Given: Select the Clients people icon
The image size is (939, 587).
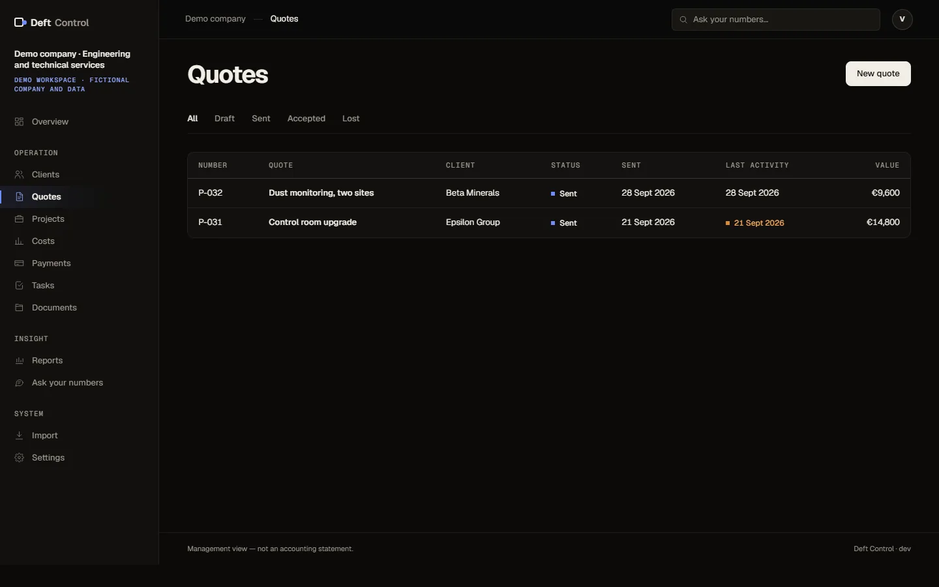Looking at the screenshot, I should click(19, 175).
